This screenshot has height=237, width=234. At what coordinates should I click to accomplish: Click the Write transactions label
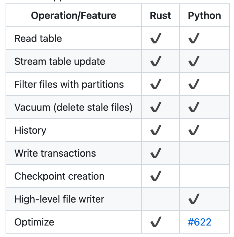55,153
